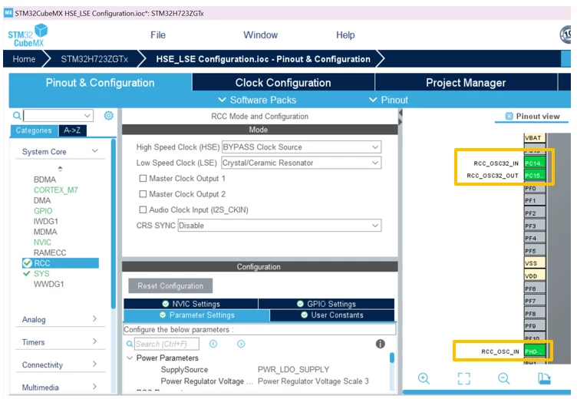
Task: Open User Constants tab
Action: click(332, 315)
